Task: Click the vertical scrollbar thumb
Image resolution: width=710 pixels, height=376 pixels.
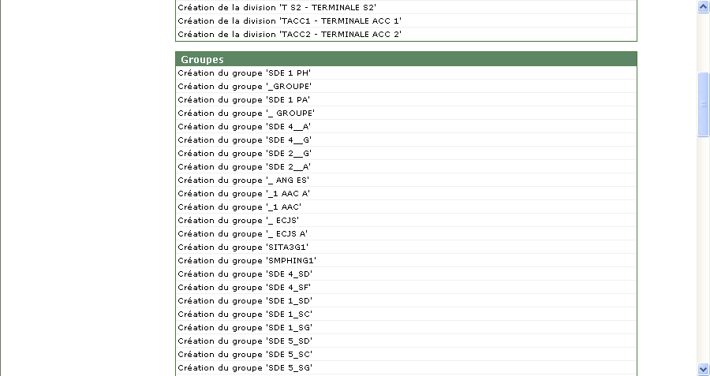Action: tap(703, 104)
